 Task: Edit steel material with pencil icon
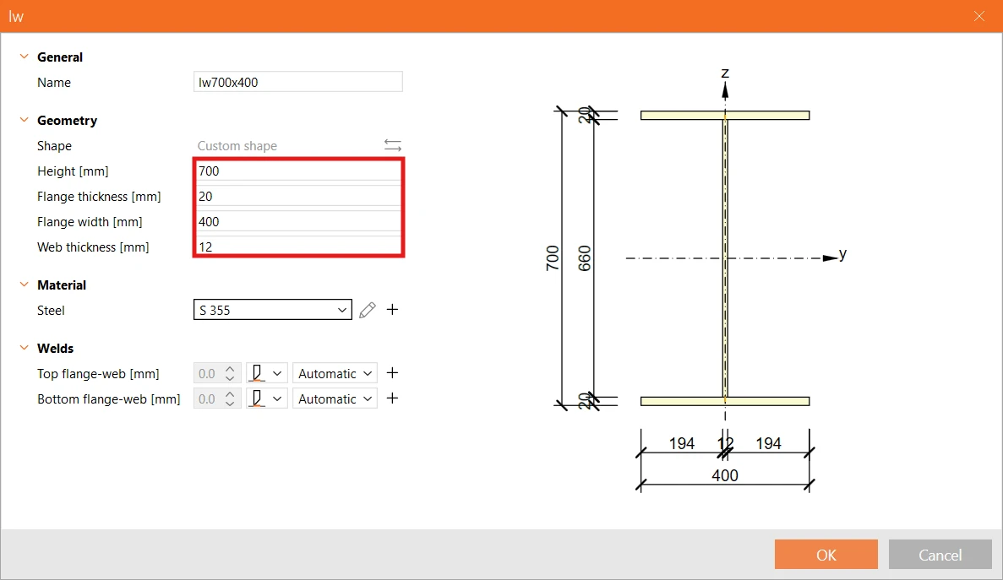368,310
